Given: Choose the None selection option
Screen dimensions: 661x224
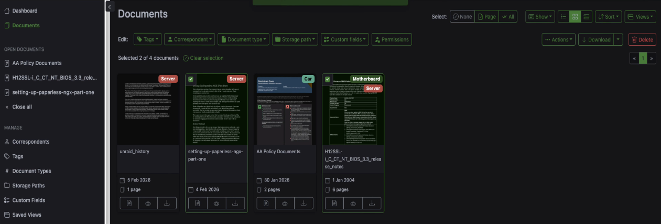Looking at the screenshot, I should 462,17.
